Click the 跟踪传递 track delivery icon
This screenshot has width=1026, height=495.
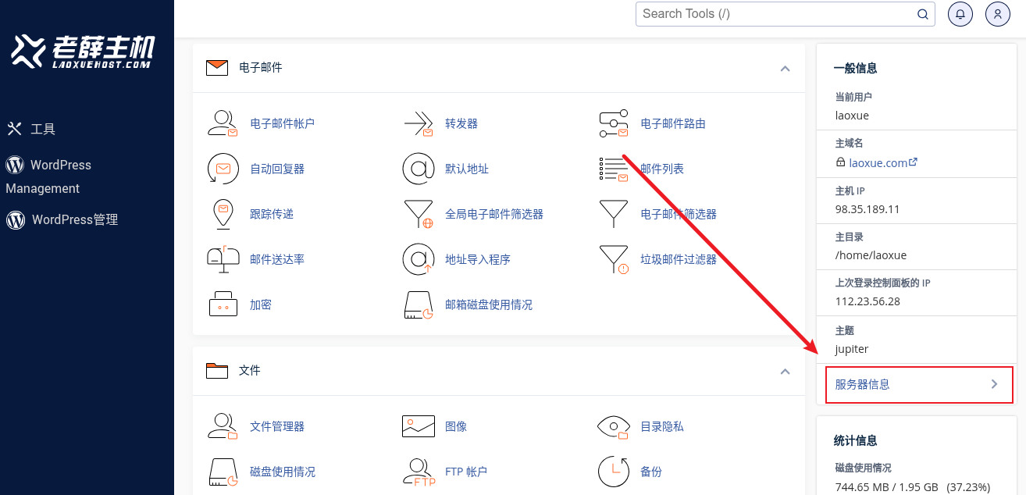223,214
